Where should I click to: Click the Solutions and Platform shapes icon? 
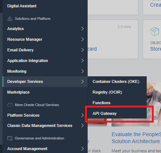(10, 19)
